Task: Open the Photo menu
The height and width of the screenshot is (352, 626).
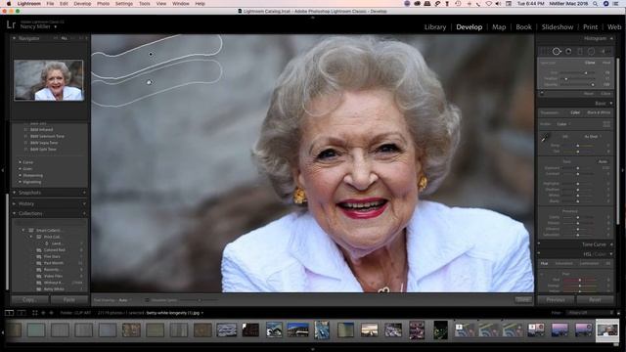Action: [103, 4]
